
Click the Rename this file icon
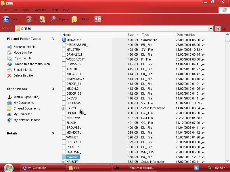pos(9,47)
